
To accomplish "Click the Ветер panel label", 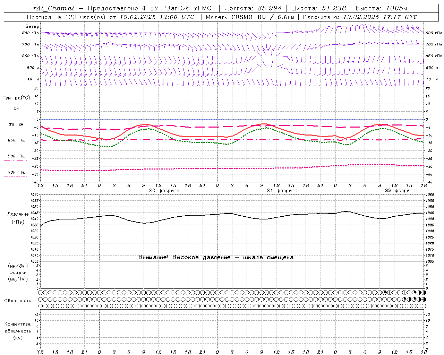I will tap(32, 26).
